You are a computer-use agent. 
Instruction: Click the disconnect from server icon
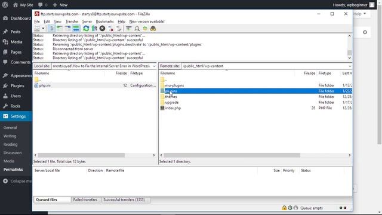pyautogui.click(x=110, y=29)
